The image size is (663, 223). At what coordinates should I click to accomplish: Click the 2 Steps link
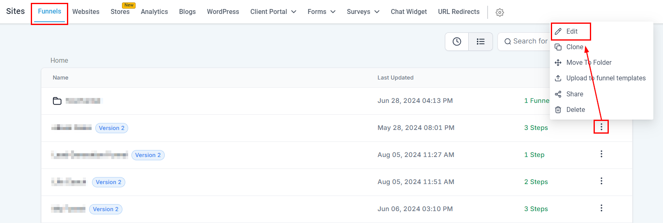(536, 182)
